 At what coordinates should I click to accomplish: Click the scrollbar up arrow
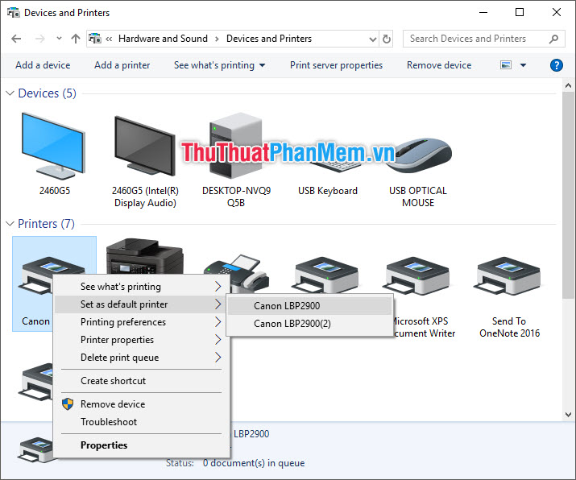568,86
